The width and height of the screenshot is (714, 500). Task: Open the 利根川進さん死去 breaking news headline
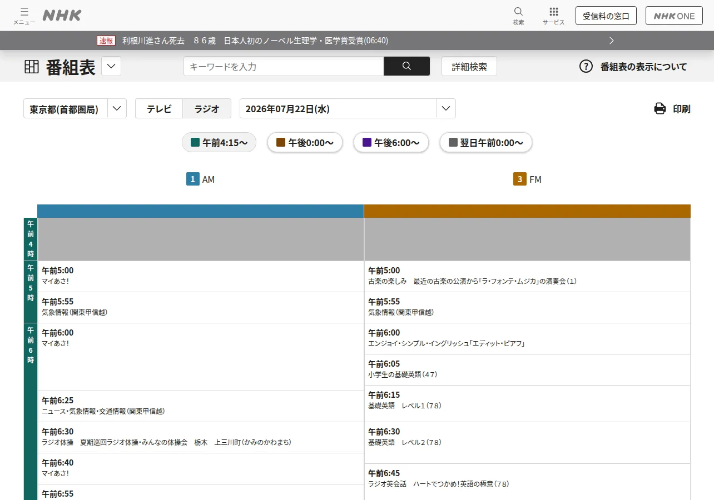pos(255,41)
